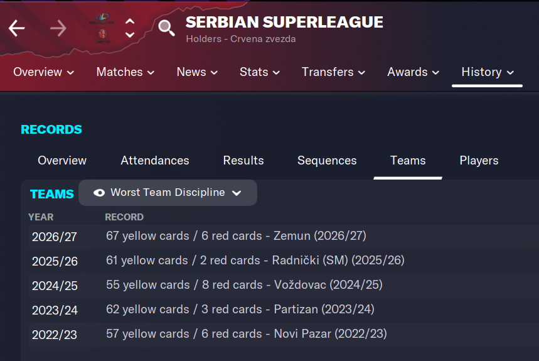The width and height of the screenshot is (539, 361).
Task: Click the back navigation arrow
Action: 17,28
